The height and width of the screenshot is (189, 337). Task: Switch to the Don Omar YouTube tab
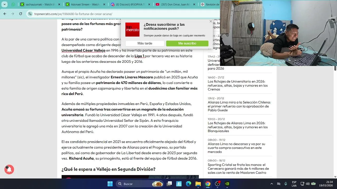[x=176, y=4]
